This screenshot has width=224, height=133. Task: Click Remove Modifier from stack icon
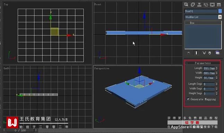[x=209, y=53]
